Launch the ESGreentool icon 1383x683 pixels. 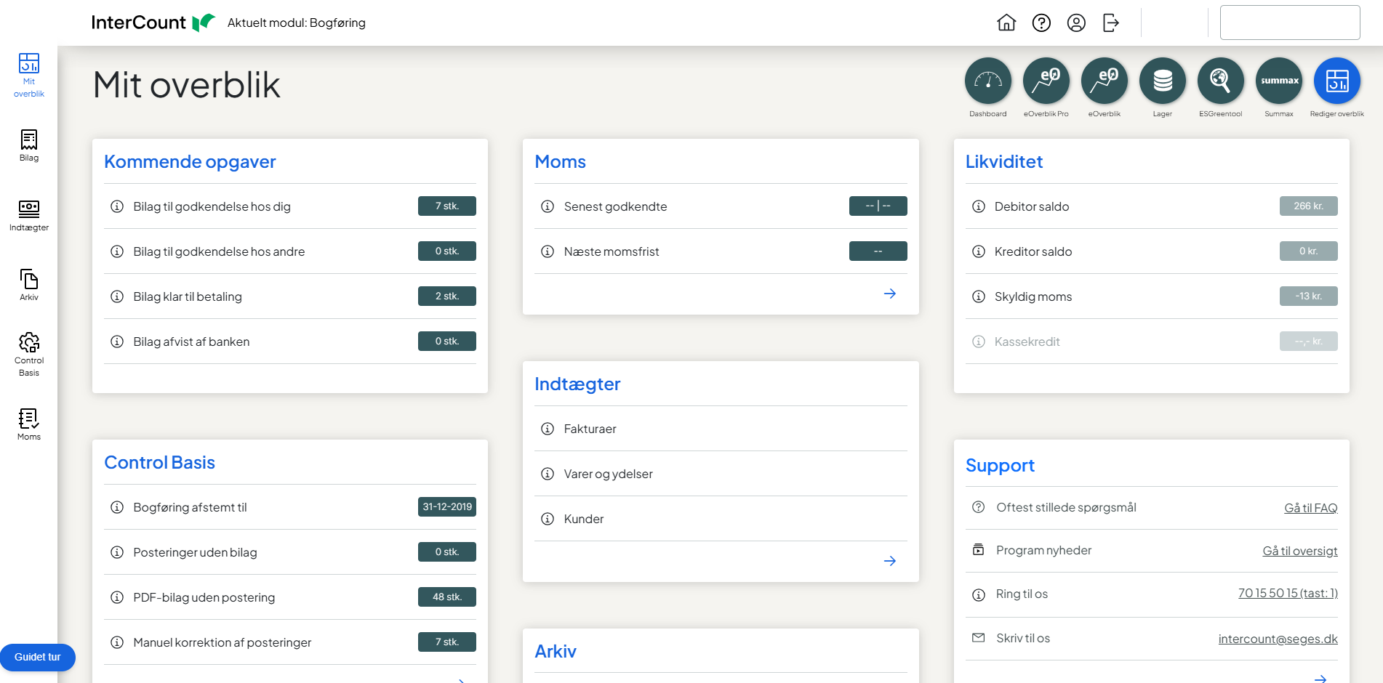1220,81
